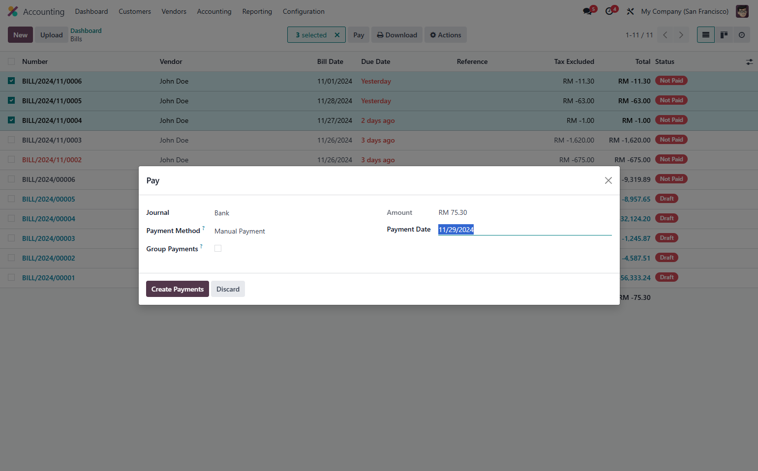This screenshot has width=758, height=471.
Task: Uncheck the BILL/2024/11/0005 row checkbox
Action: pos(11,101)
